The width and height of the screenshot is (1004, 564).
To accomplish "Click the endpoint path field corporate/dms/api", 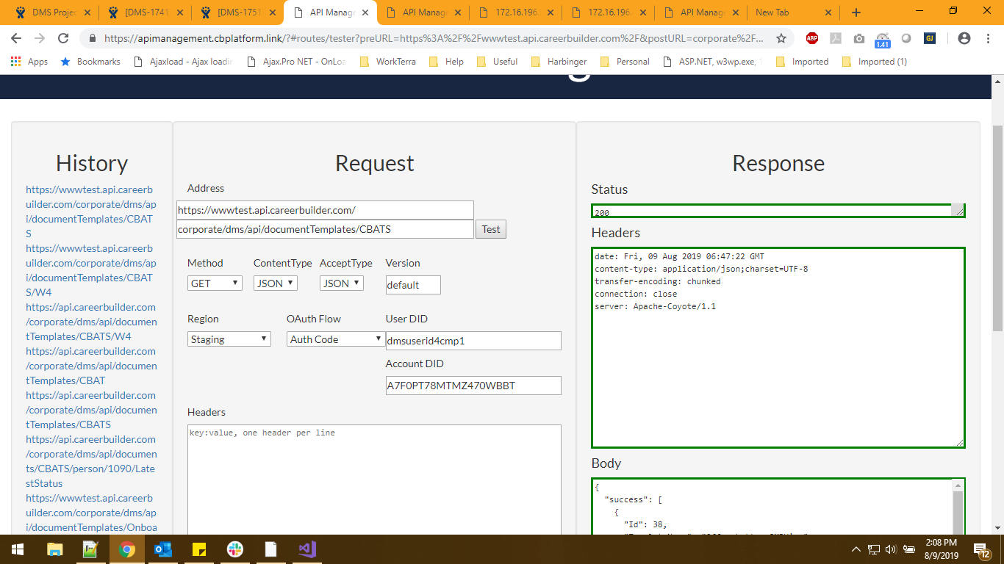I will (x=325, y=229).
